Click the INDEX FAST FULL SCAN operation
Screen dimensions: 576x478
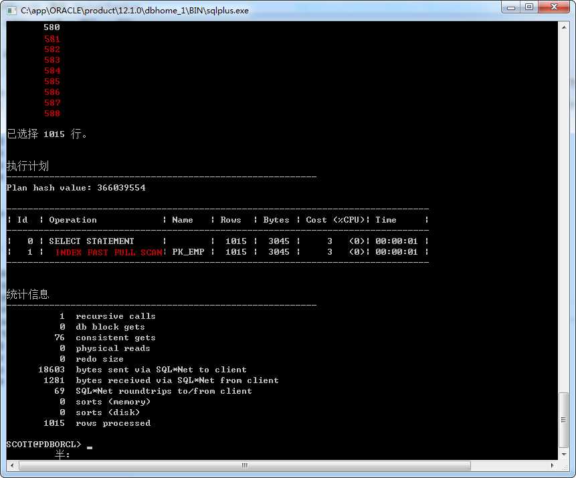[109, 252]
